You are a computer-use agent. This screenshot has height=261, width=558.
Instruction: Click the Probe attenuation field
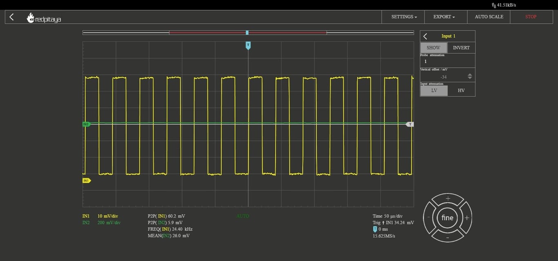click(x=448, y=62)
